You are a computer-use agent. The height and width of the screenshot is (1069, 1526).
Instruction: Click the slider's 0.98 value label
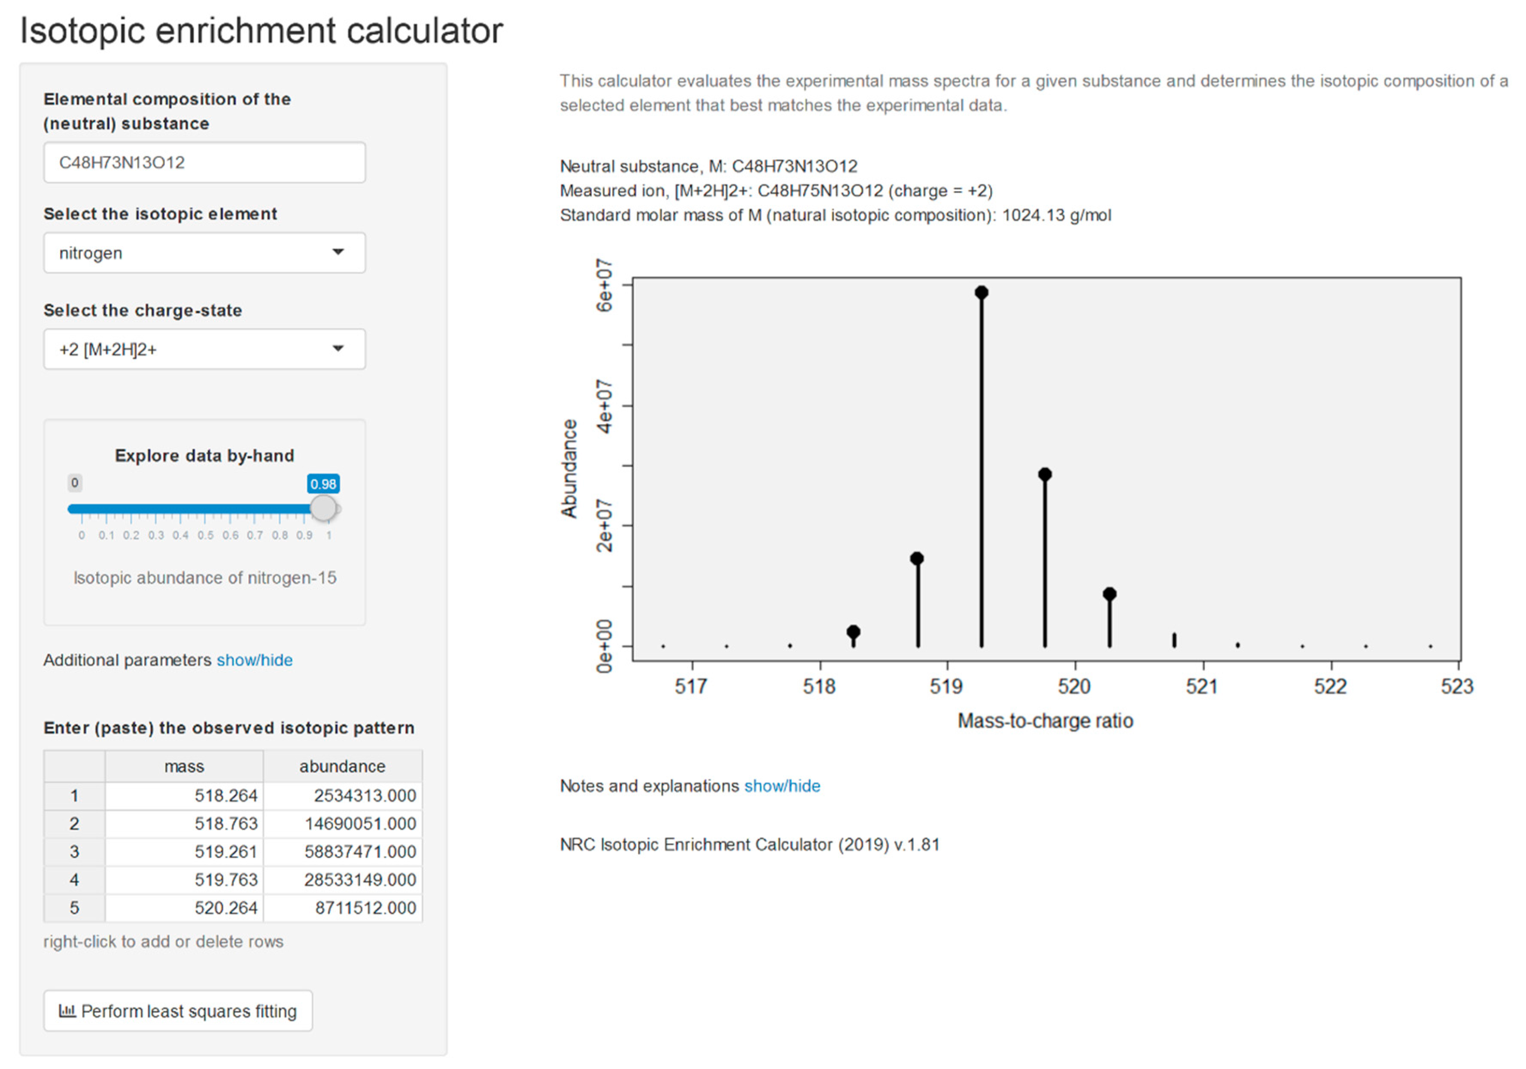click(323, 484)
